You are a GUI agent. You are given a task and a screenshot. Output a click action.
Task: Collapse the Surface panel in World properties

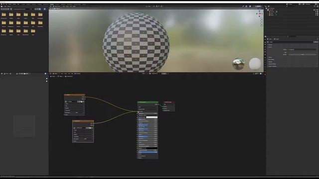click(x=270, y=47)
